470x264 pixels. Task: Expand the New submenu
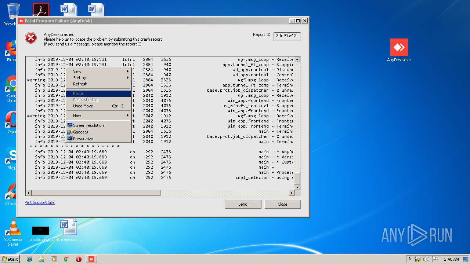click(98, 115)
